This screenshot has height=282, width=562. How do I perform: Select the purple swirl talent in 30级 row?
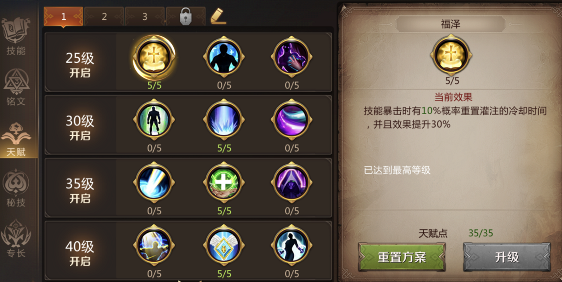pyautogui.click(x=292, y=120)
